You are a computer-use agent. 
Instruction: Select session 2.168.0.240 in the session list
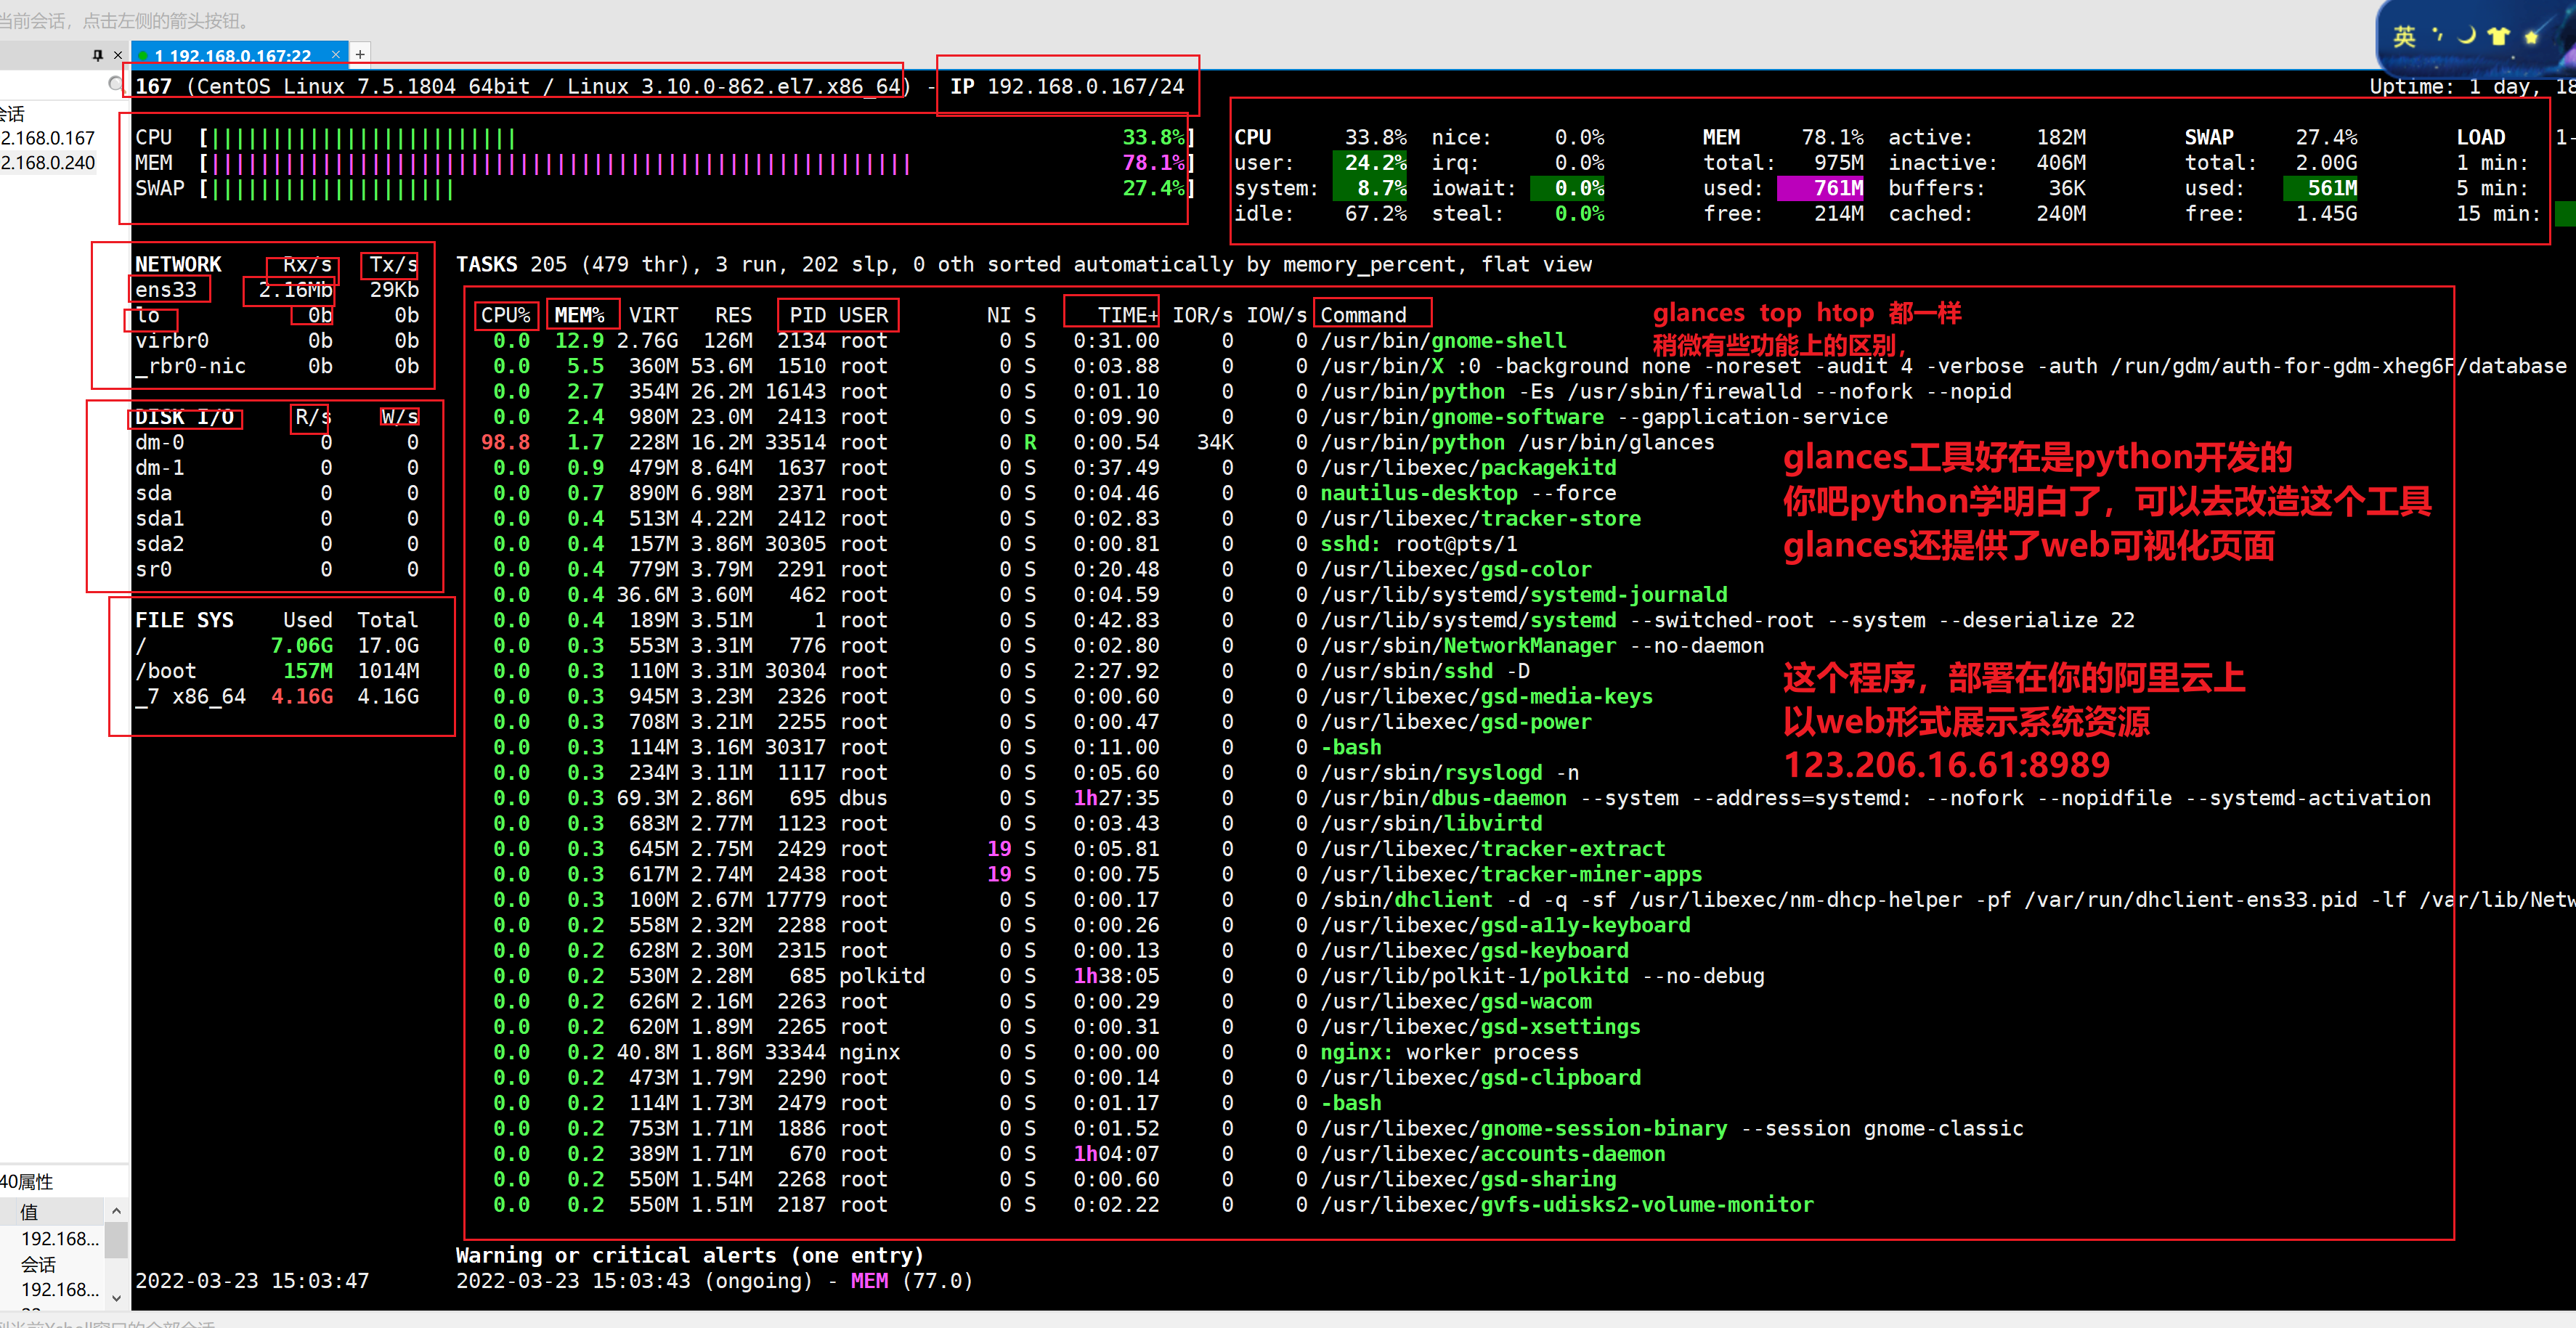coord(48,163)
